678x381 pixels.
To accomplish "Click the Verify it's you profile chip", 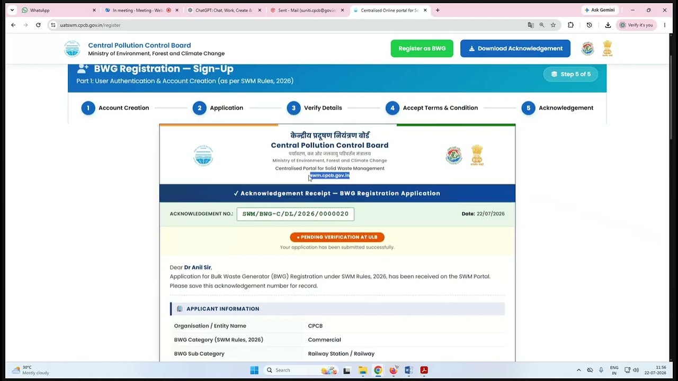I will [636, 25].
